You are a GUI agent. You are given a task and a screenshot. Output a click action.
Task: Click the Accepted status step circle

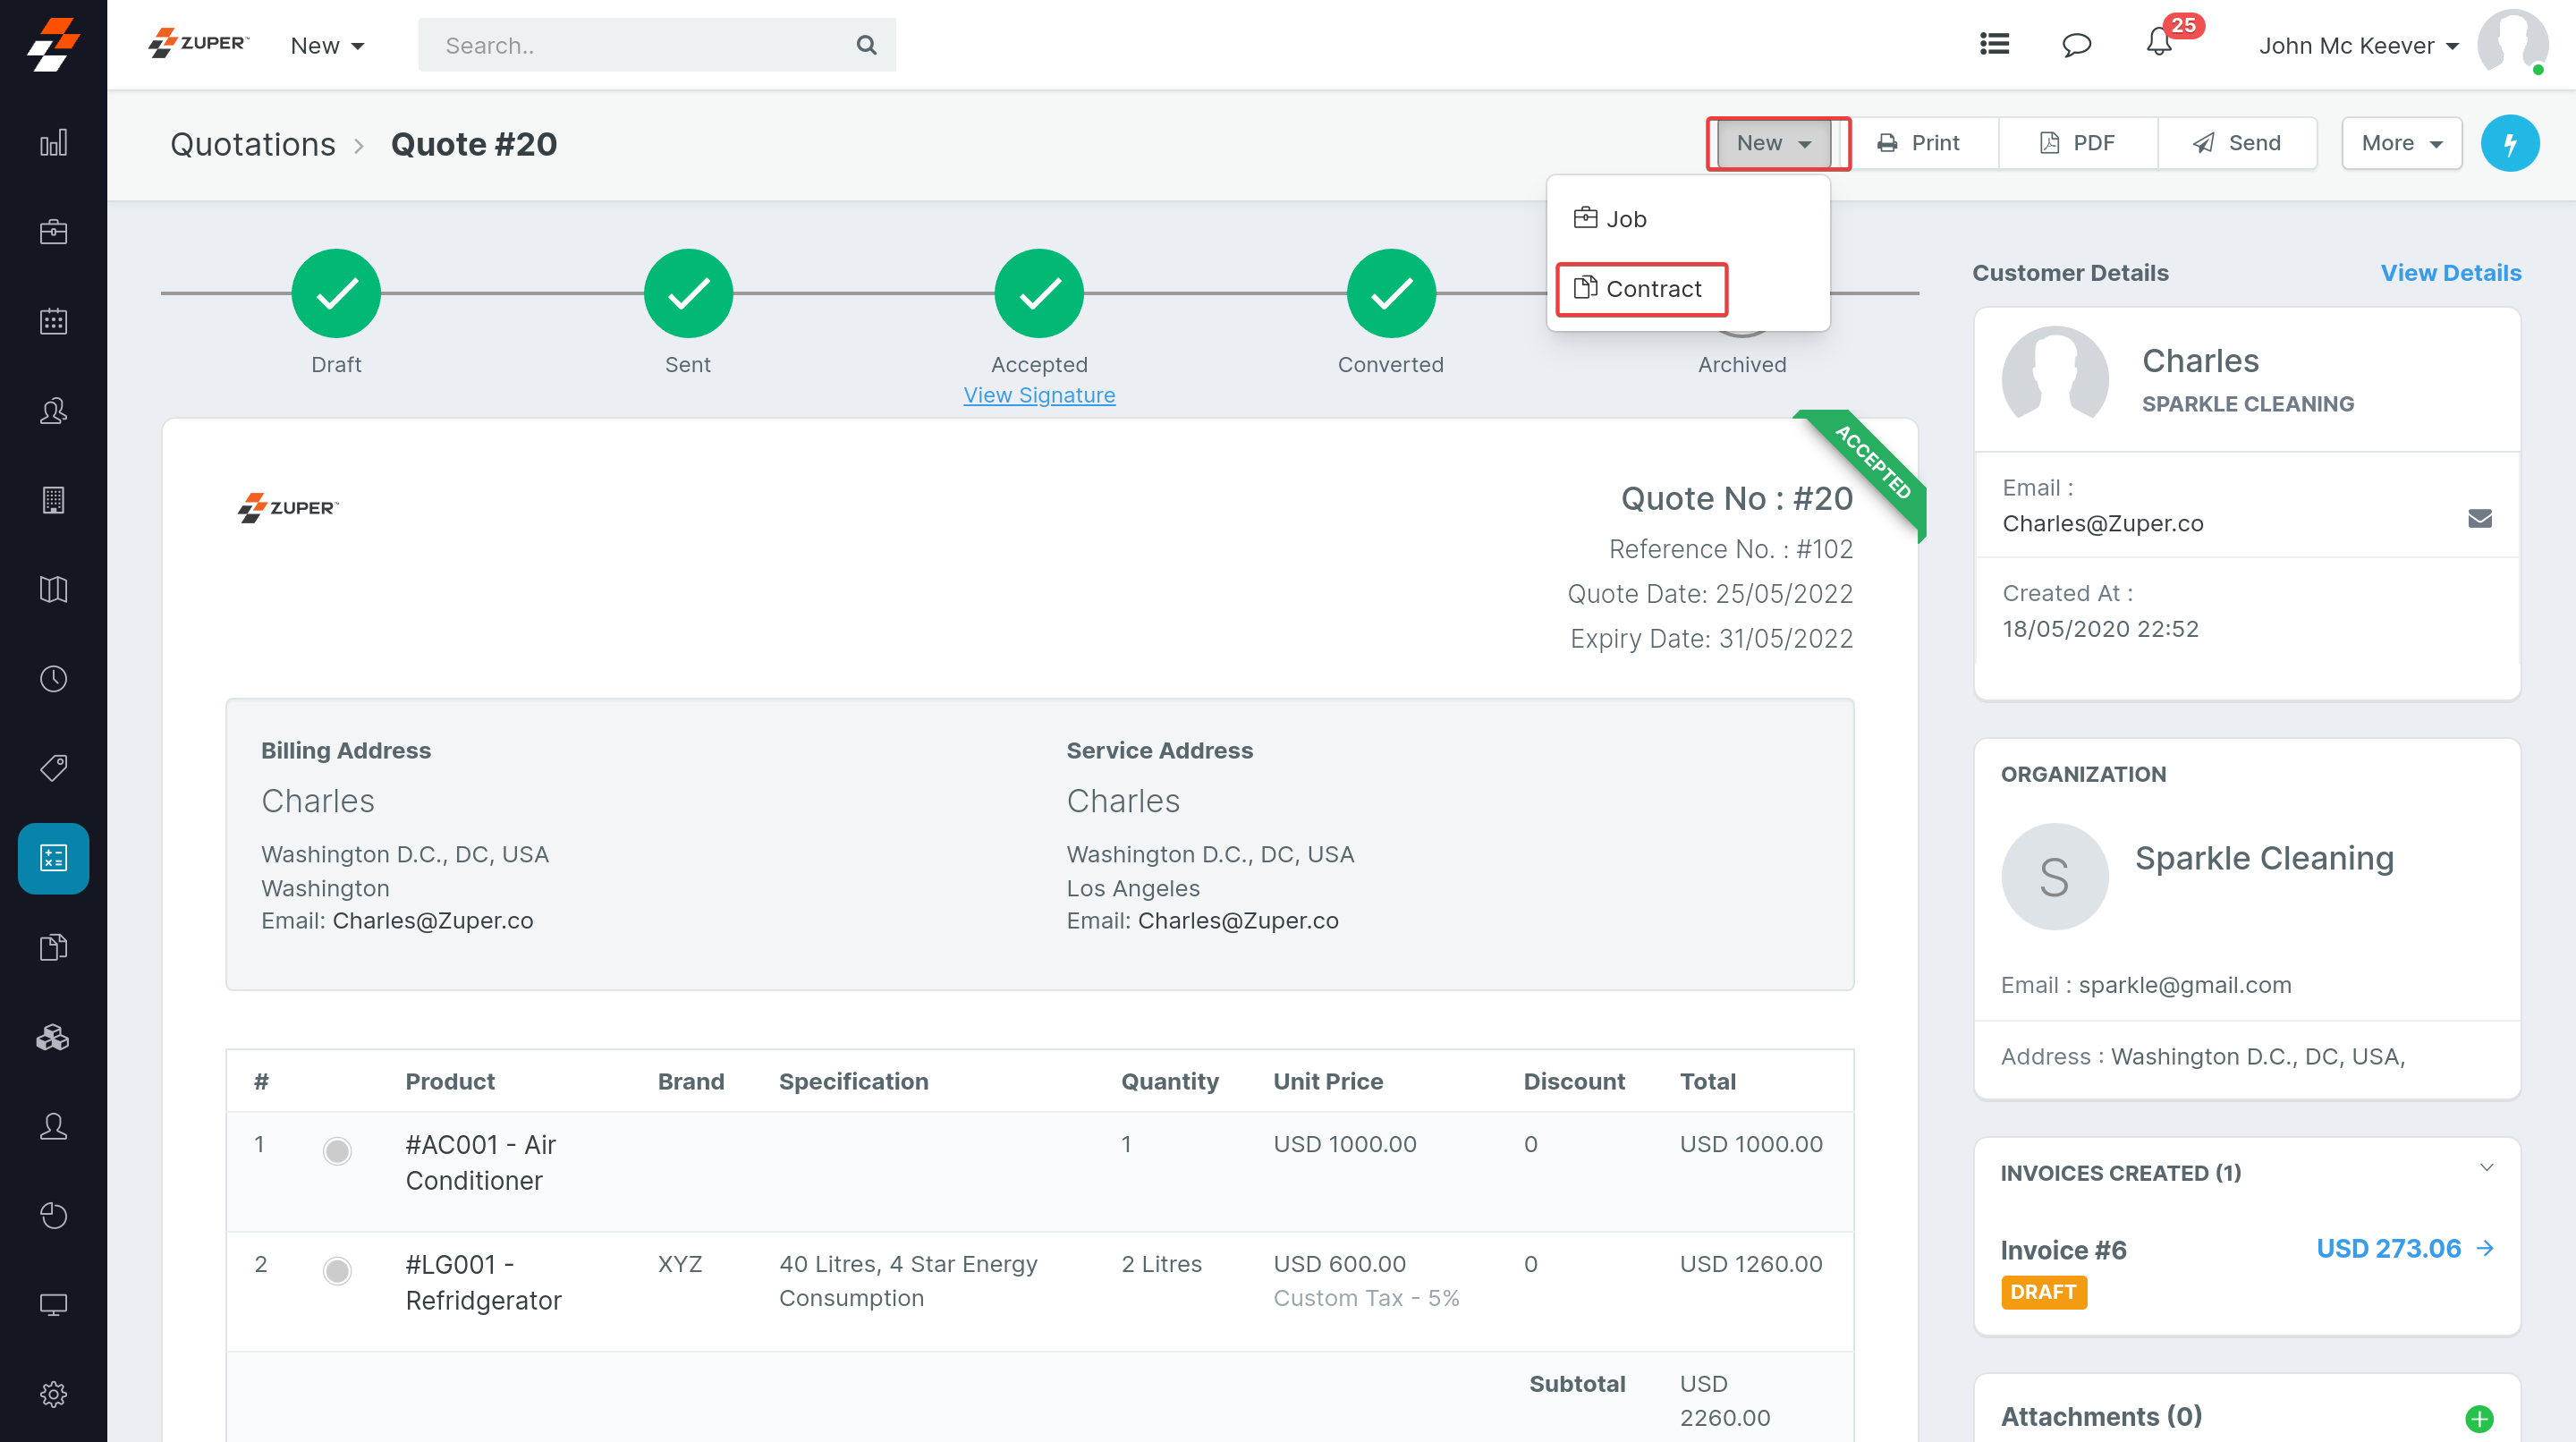point(1038,293)
